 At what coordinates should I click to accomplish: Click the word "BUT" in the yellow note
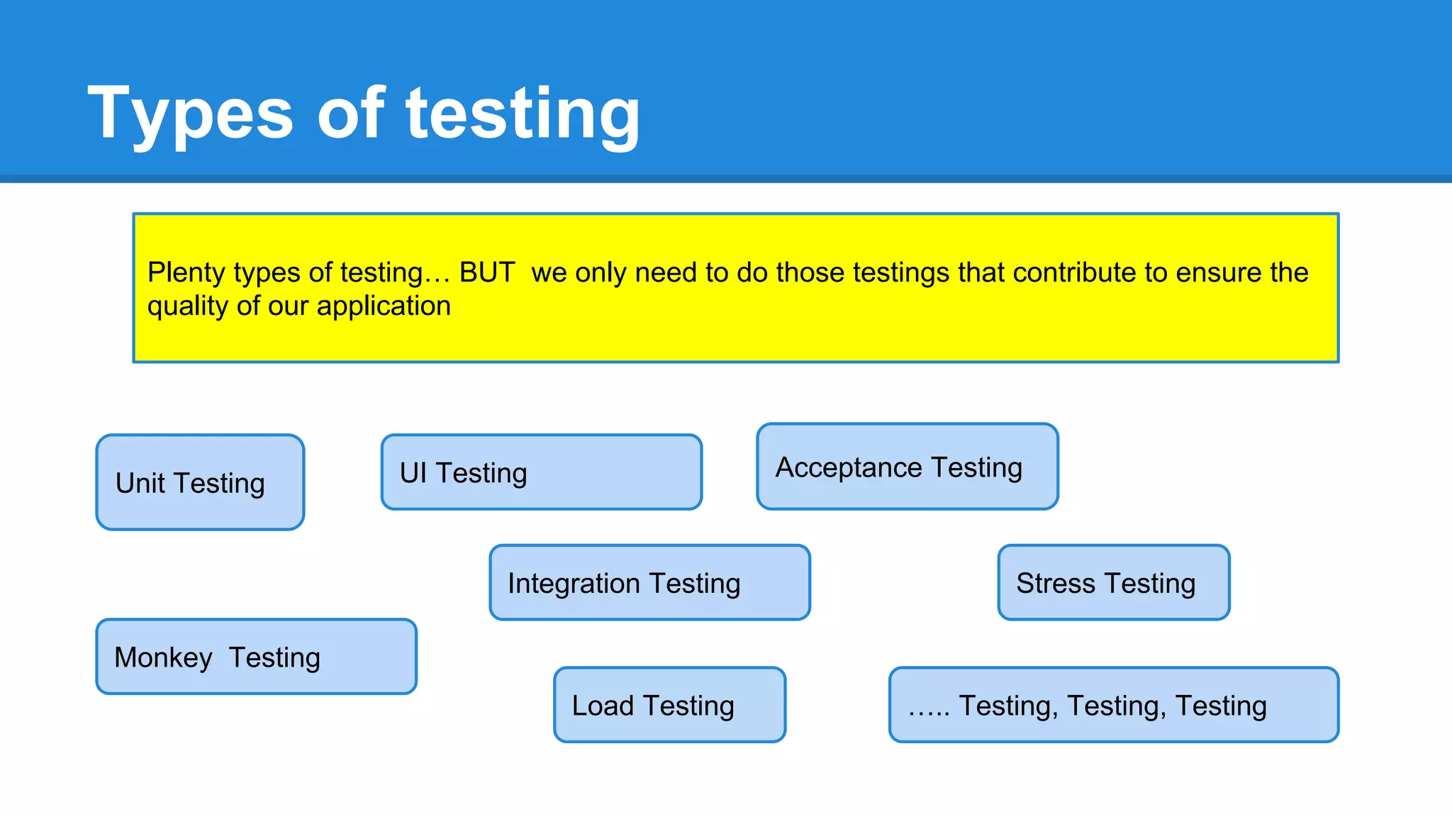pyautogui.click(x=487, y=272)
